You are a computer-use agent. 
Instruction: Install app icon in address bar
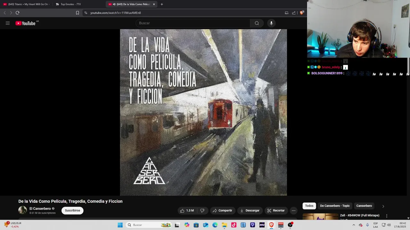[x=286, y=13]
